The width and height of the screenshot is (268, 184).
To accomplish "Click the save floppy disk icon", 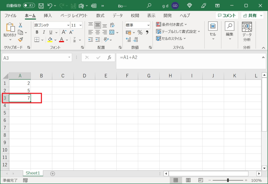I will coord(41,5).
